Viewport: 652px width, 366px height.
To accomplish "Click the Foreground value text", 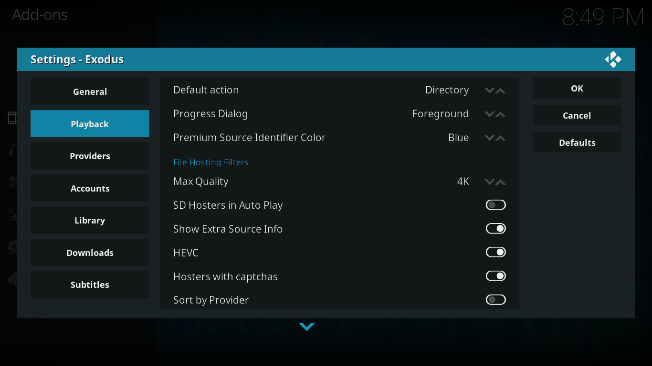I will 441,114.
